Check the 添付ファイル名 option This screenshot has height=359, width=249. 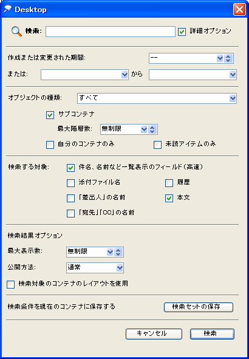point(70,183)
